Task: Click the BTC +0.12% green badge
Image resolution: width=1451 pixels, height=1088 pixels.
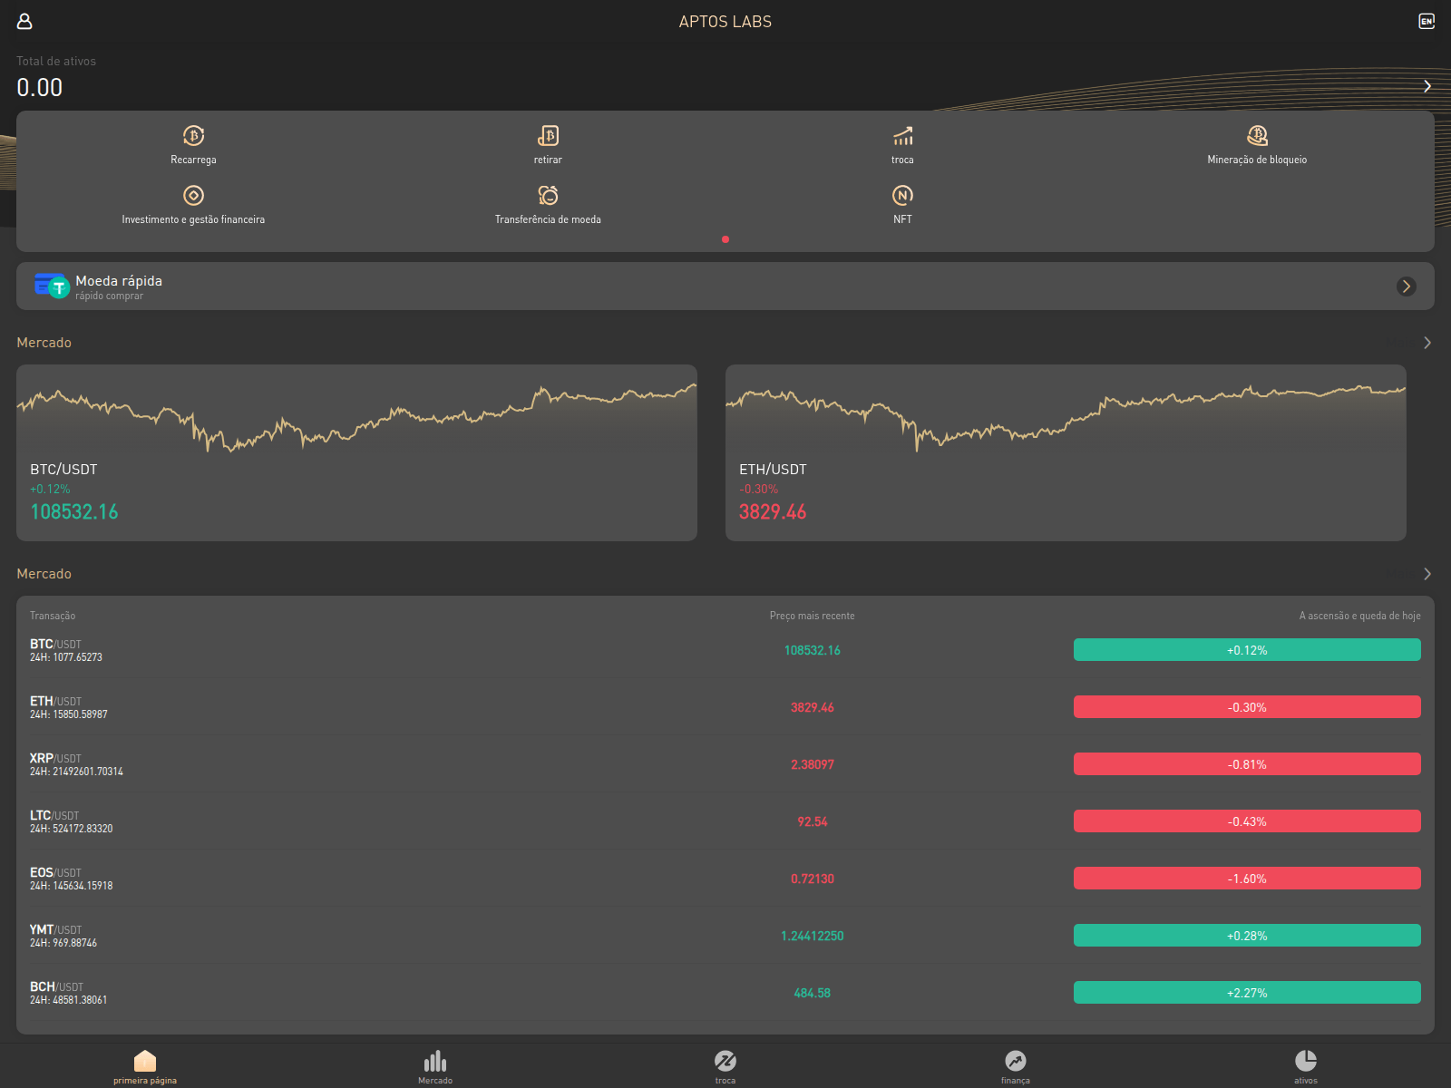Action: 1247,650
